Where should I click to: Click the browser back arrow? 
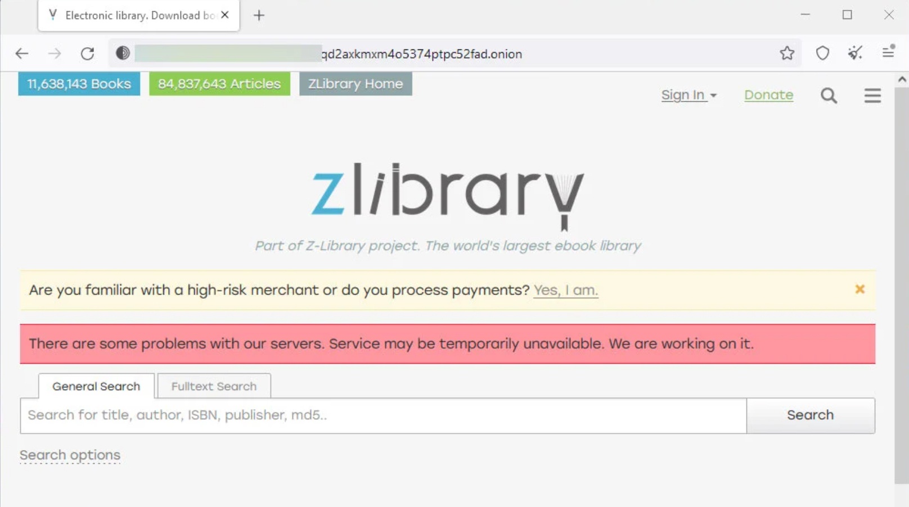22,53
